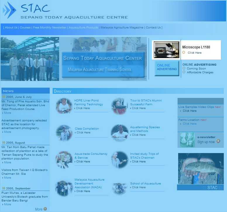Click the HDPE Liner Pond round photo

coord(64,106)
